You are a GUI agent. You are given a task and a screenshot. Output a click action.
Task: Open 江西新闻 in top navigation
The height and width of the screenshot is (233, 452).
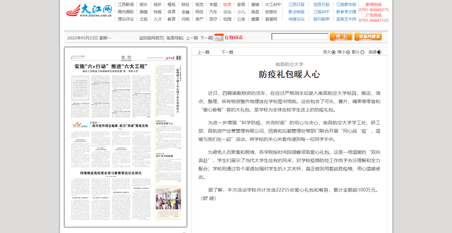[126, 5]
